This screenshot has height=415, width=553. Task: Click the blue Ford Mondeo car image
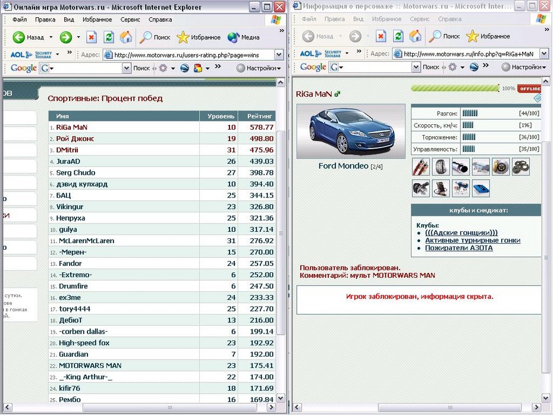[x=351, y=131]
